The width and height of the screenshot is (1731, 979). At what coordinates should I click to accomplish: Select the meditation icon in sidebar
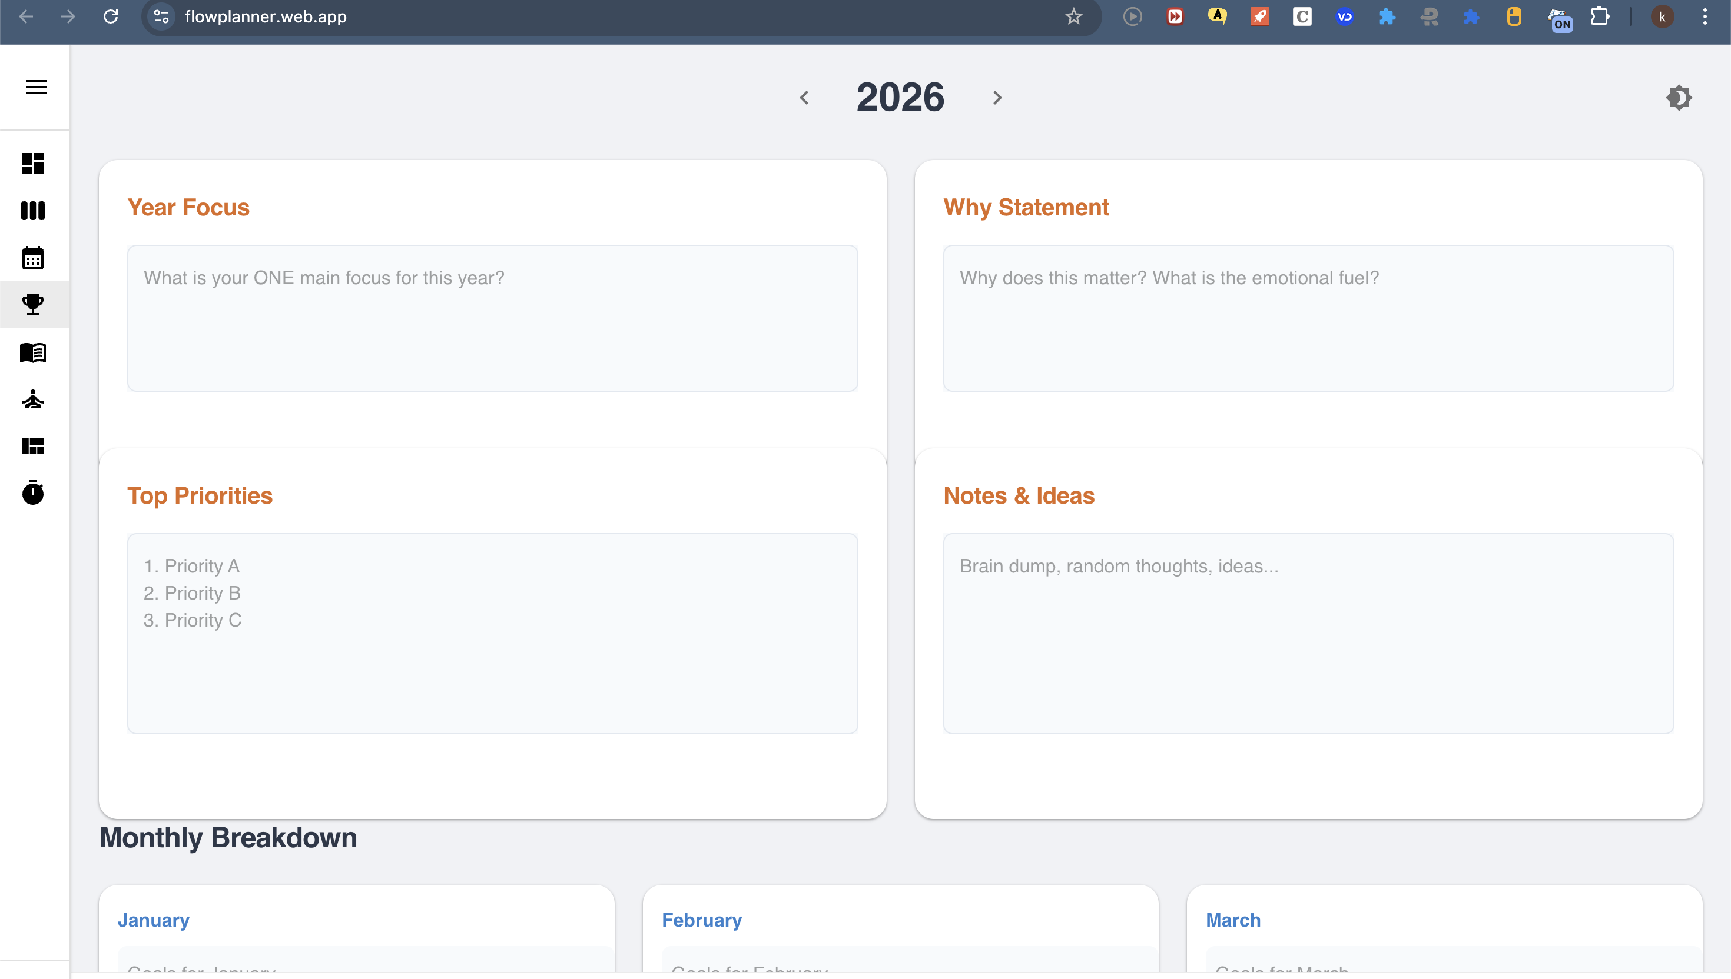point(33,399)
